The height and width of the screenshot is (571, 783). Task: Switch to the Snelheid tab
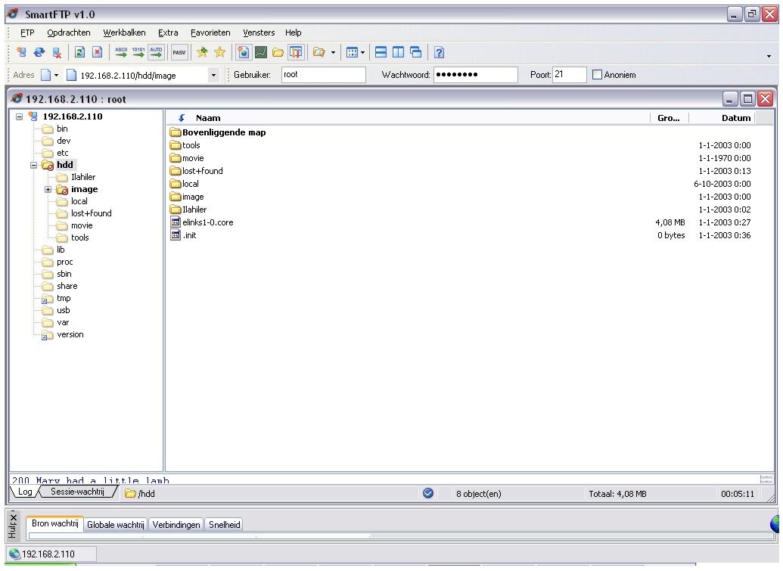224,525
